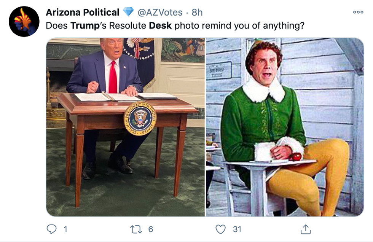
Task: Click the like count number 31
Action: (237, 229)
